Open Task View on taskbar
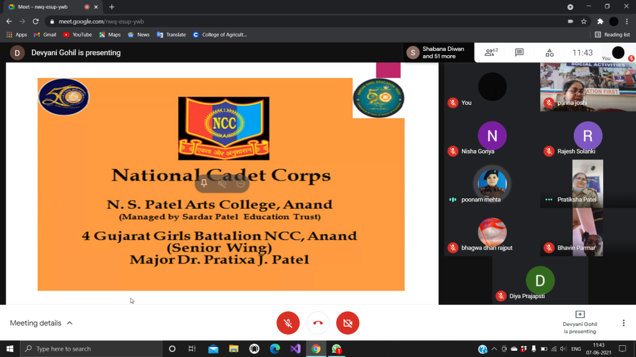 click(x=193, y=348)
